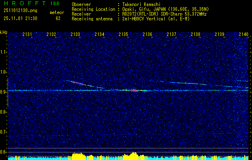This screenshot has width=252, height=160.
Task: Click the 2137 time marker
Action: pyautogui.click(x=171, y=34)
